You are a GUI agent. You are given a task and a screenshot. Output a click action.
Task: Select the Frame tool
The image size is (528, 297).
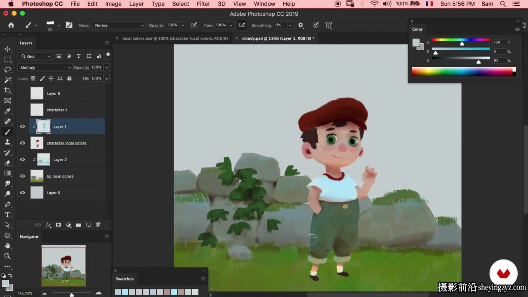[7, 101]
